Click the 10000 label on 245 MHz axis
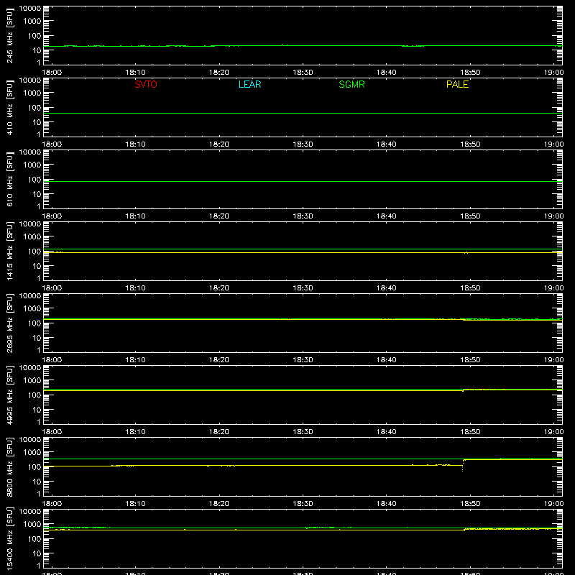This screenshot has height=575, width=575. coord(30,9)
